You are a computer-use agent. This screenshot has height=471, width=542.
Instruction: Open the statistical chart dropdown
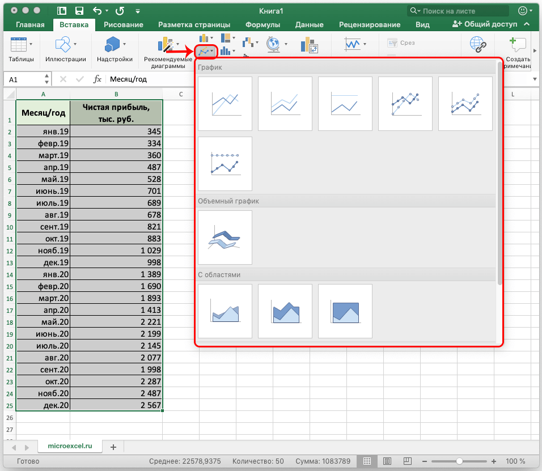pos(228,51)
